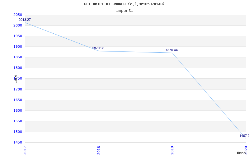
Task: Click the 1800 y-axis value
Action: 18,68
